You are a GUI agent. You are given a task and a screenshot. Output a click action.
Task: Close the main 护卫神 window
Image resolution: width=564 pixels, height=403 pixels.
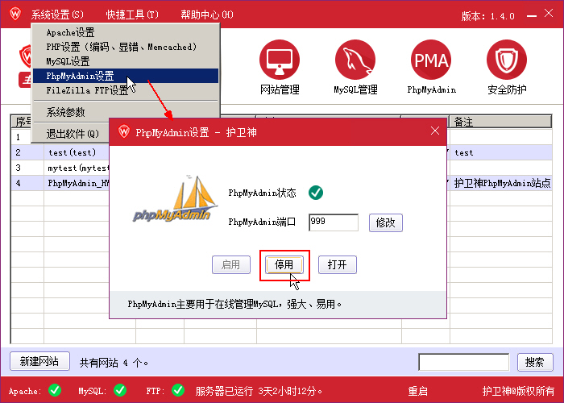(x=549, y=14)
